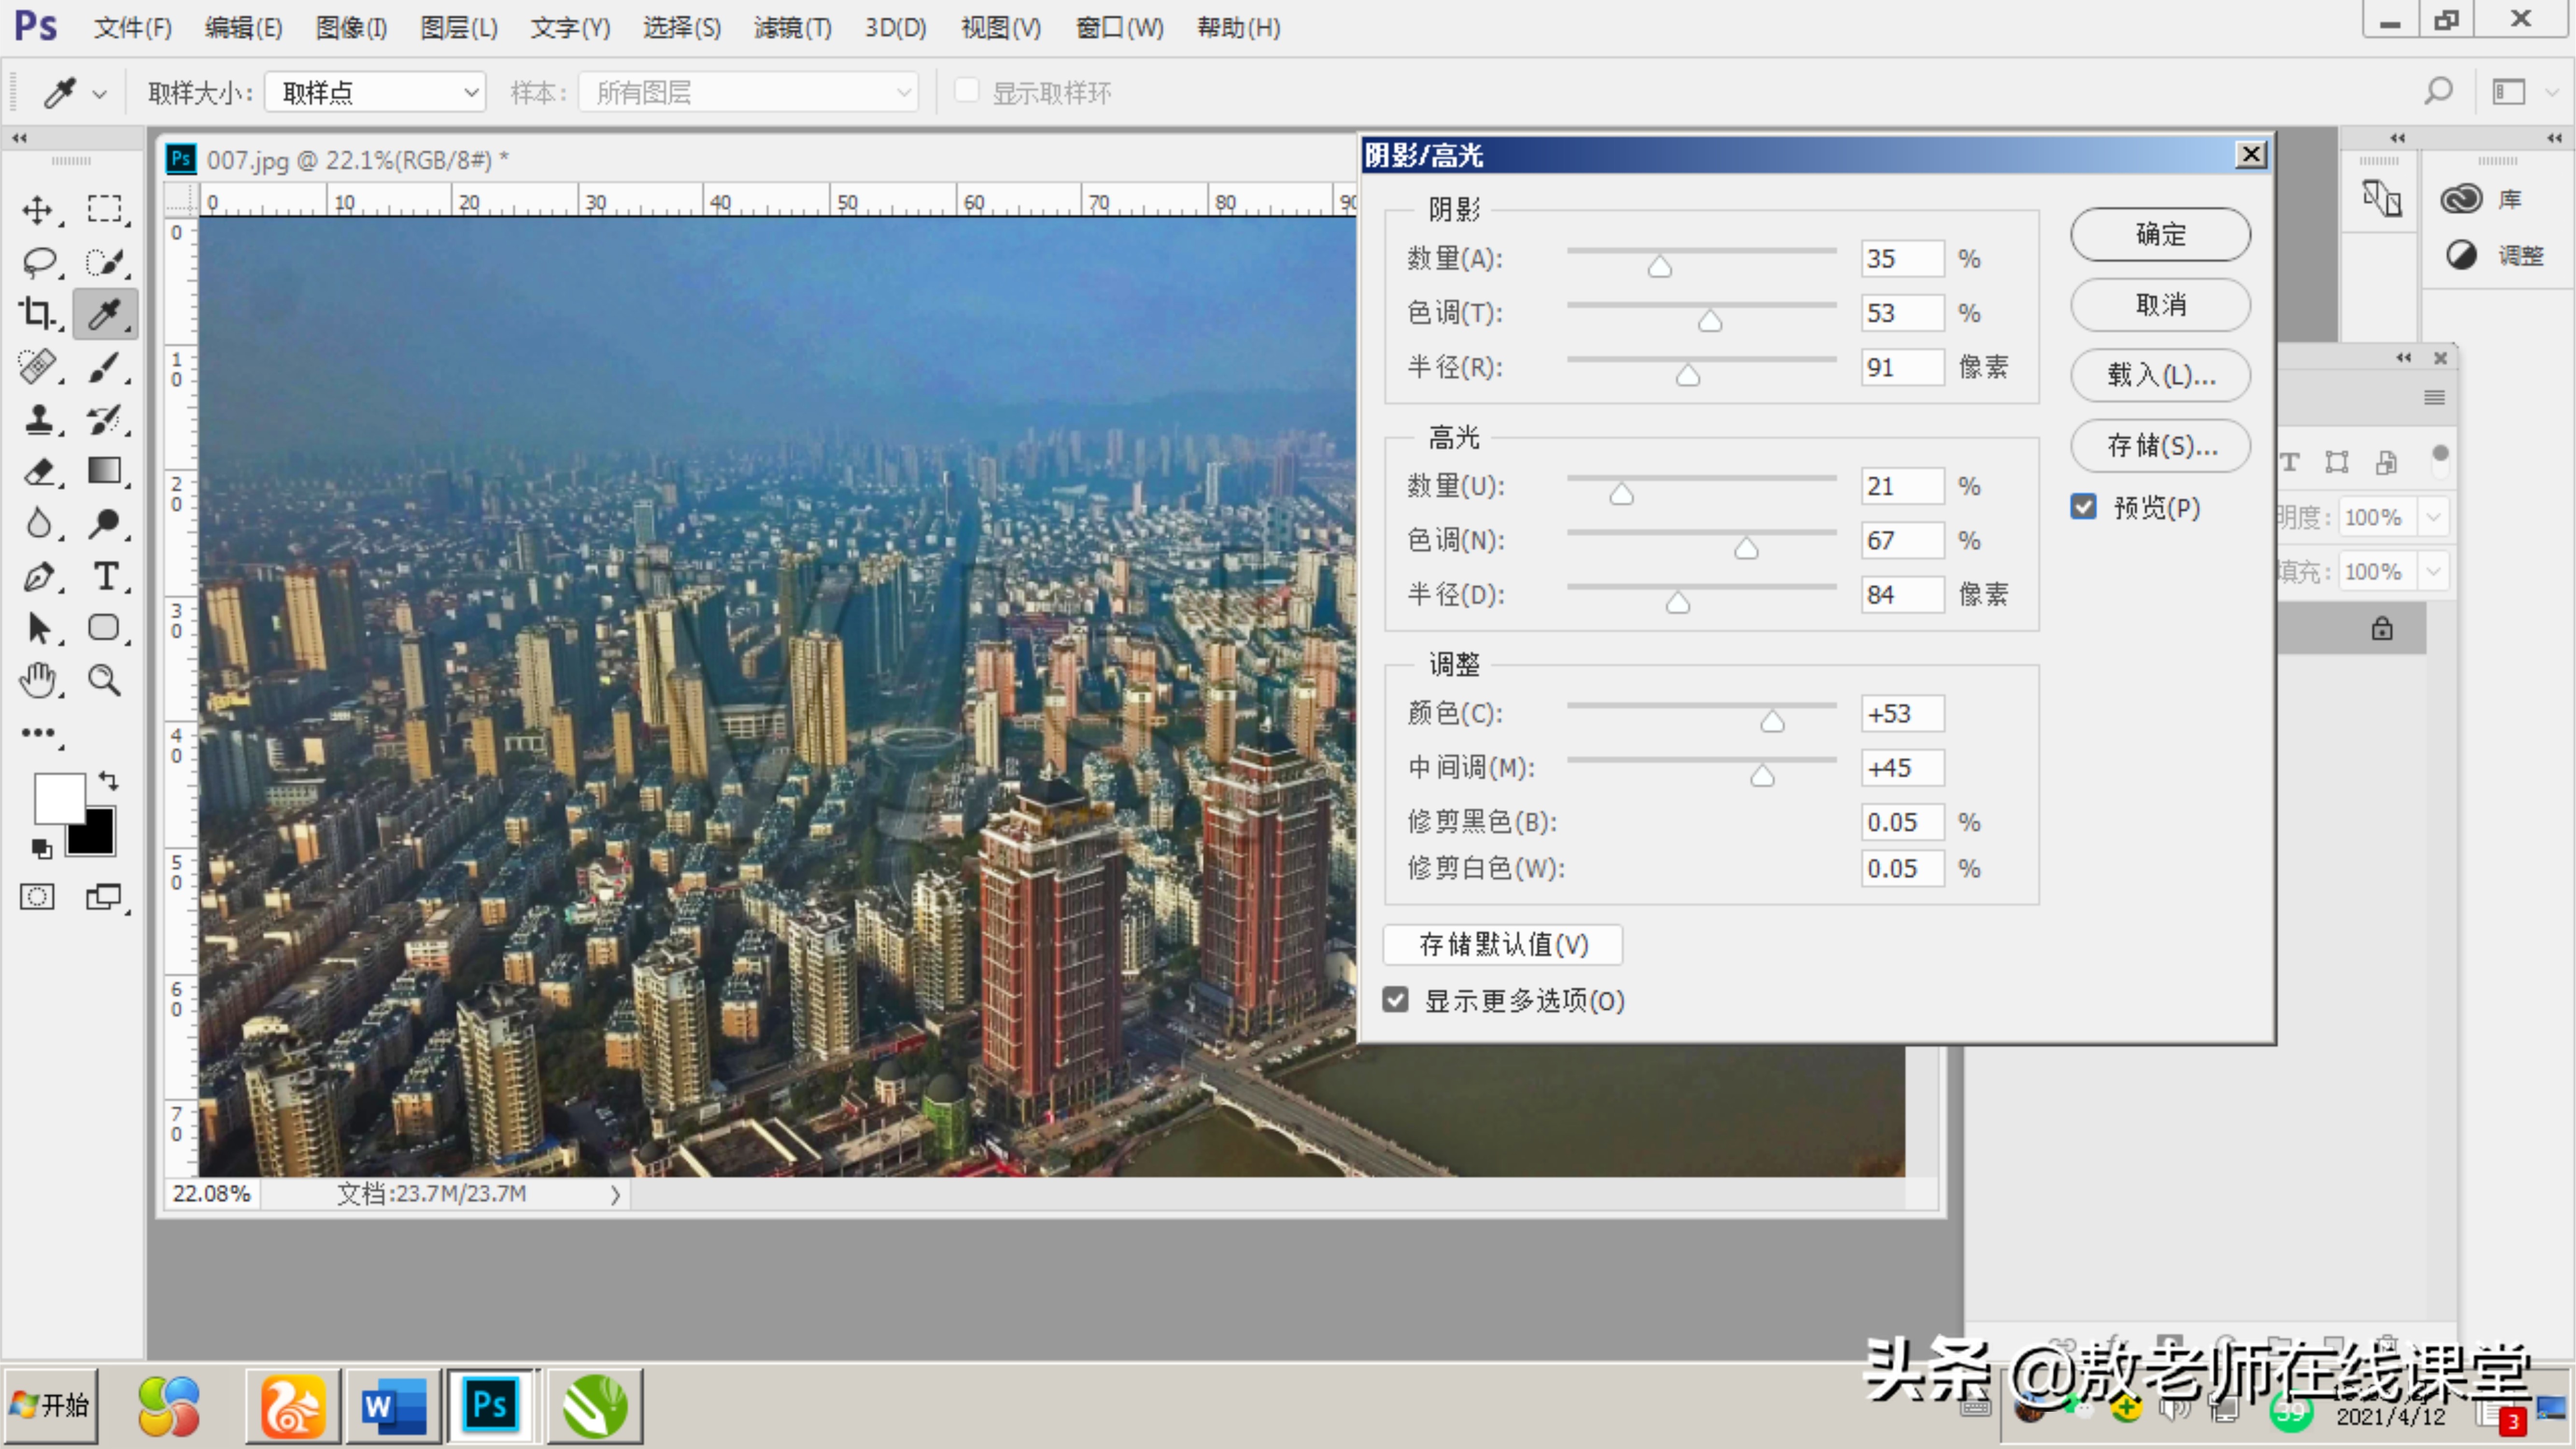Viewport: 2576px width, 1449px height.
Task: Select the Rounded Rectangle shape tool
Action: pos(104,628)
